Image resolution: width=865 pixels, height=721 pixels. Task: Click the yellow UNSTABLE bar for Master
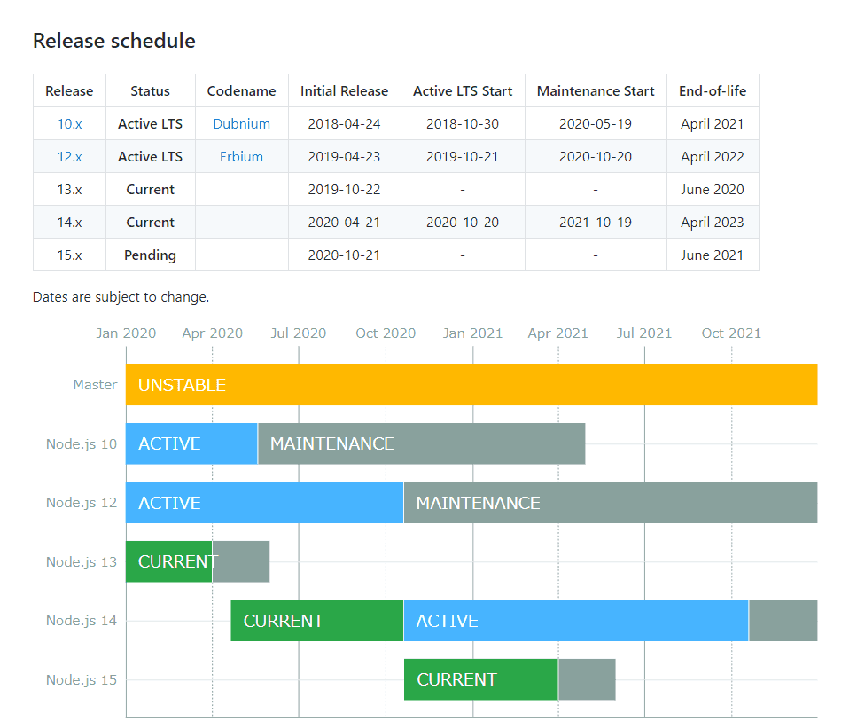click(471, 385)
